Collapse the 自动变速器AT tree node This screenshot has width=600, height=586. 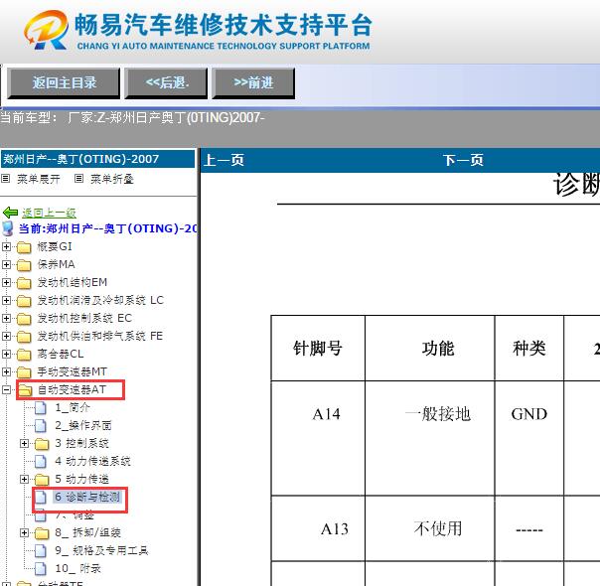tap(6, 389)
